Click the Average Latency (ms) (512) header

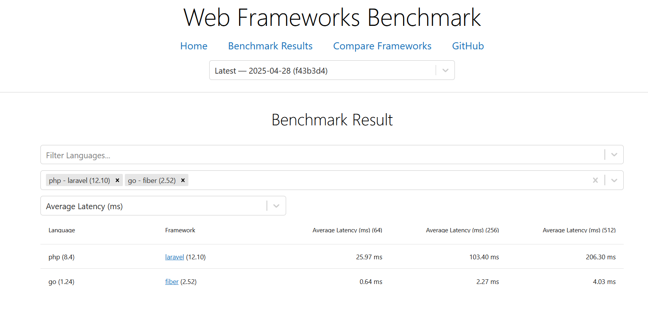pyautogui.click(x=579, y=230)
